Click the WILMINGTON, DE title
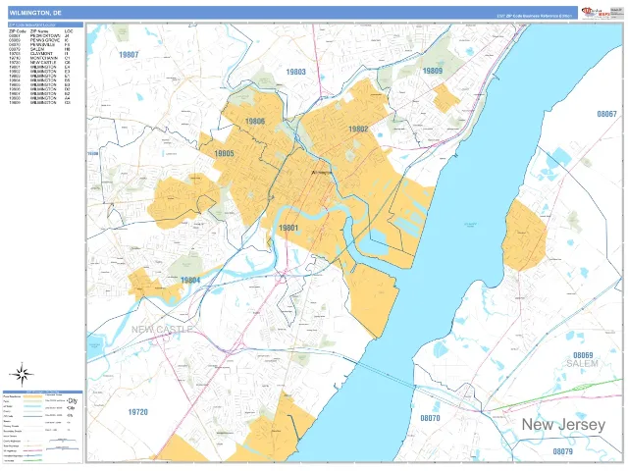The width and height of the screenshot is (628, 471). pos(35,13)
